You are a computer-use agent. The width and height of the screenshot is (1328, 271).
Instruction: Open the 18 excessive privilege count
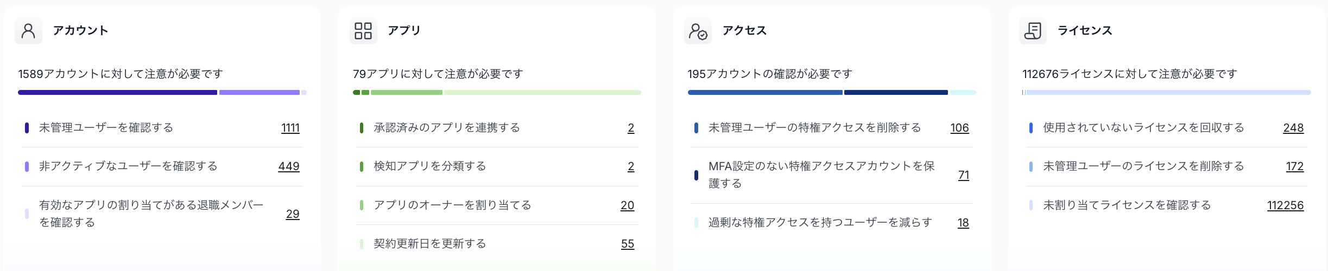[x=963, y=223]
